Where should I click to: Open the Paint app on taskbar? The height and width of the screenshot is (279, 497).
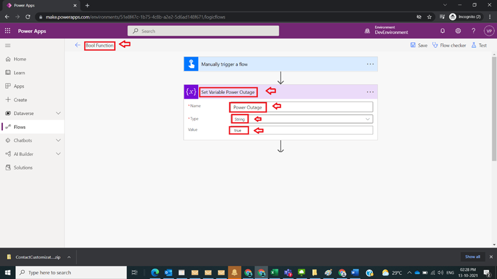click(x=328, y=273)
